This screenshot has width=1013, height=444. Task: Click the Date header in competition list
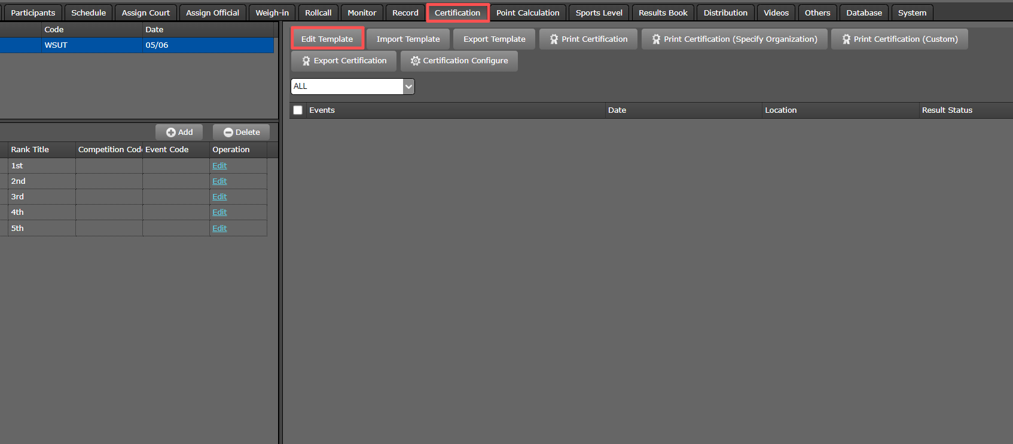click(x=208, y=29)
